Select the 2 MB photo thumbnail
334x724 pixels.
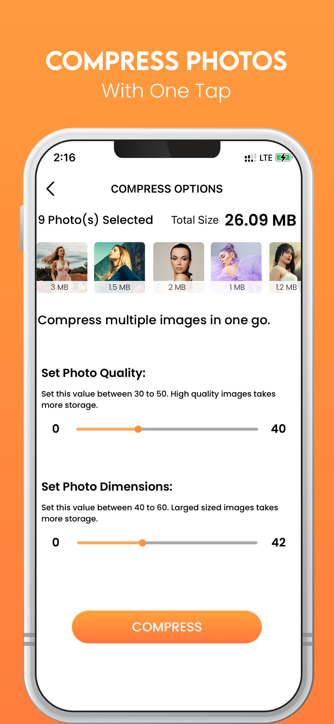pos(179,268)
